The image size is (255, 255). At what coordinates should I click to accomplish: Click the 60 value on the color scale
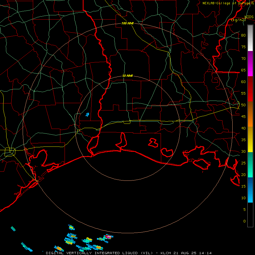[243, 82]
